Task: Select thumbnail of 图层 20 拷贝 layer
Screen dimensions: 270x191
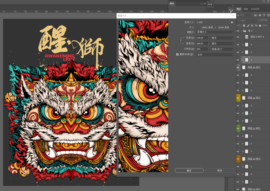Action: (x=244, y=67)
